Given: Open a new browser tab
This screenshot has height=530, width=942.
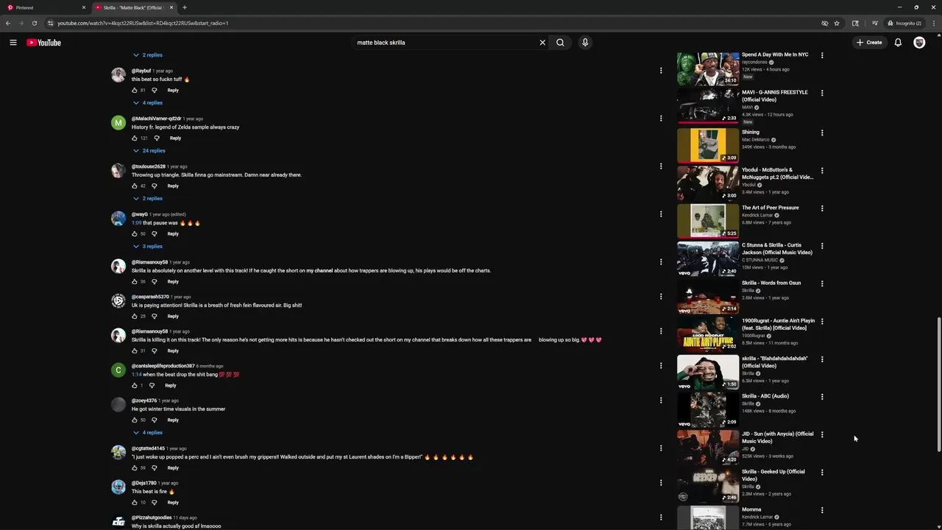Looking at the screenshot, I should click(184, 7).
